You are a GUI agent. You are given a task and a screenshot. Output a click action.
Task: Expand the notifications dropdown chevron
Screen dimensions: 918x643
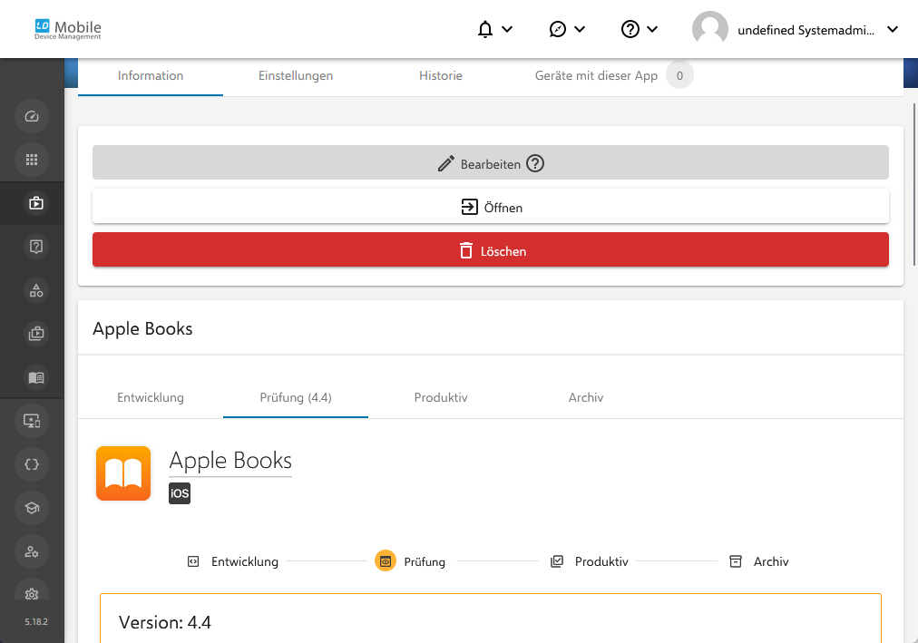click(508, 29)
